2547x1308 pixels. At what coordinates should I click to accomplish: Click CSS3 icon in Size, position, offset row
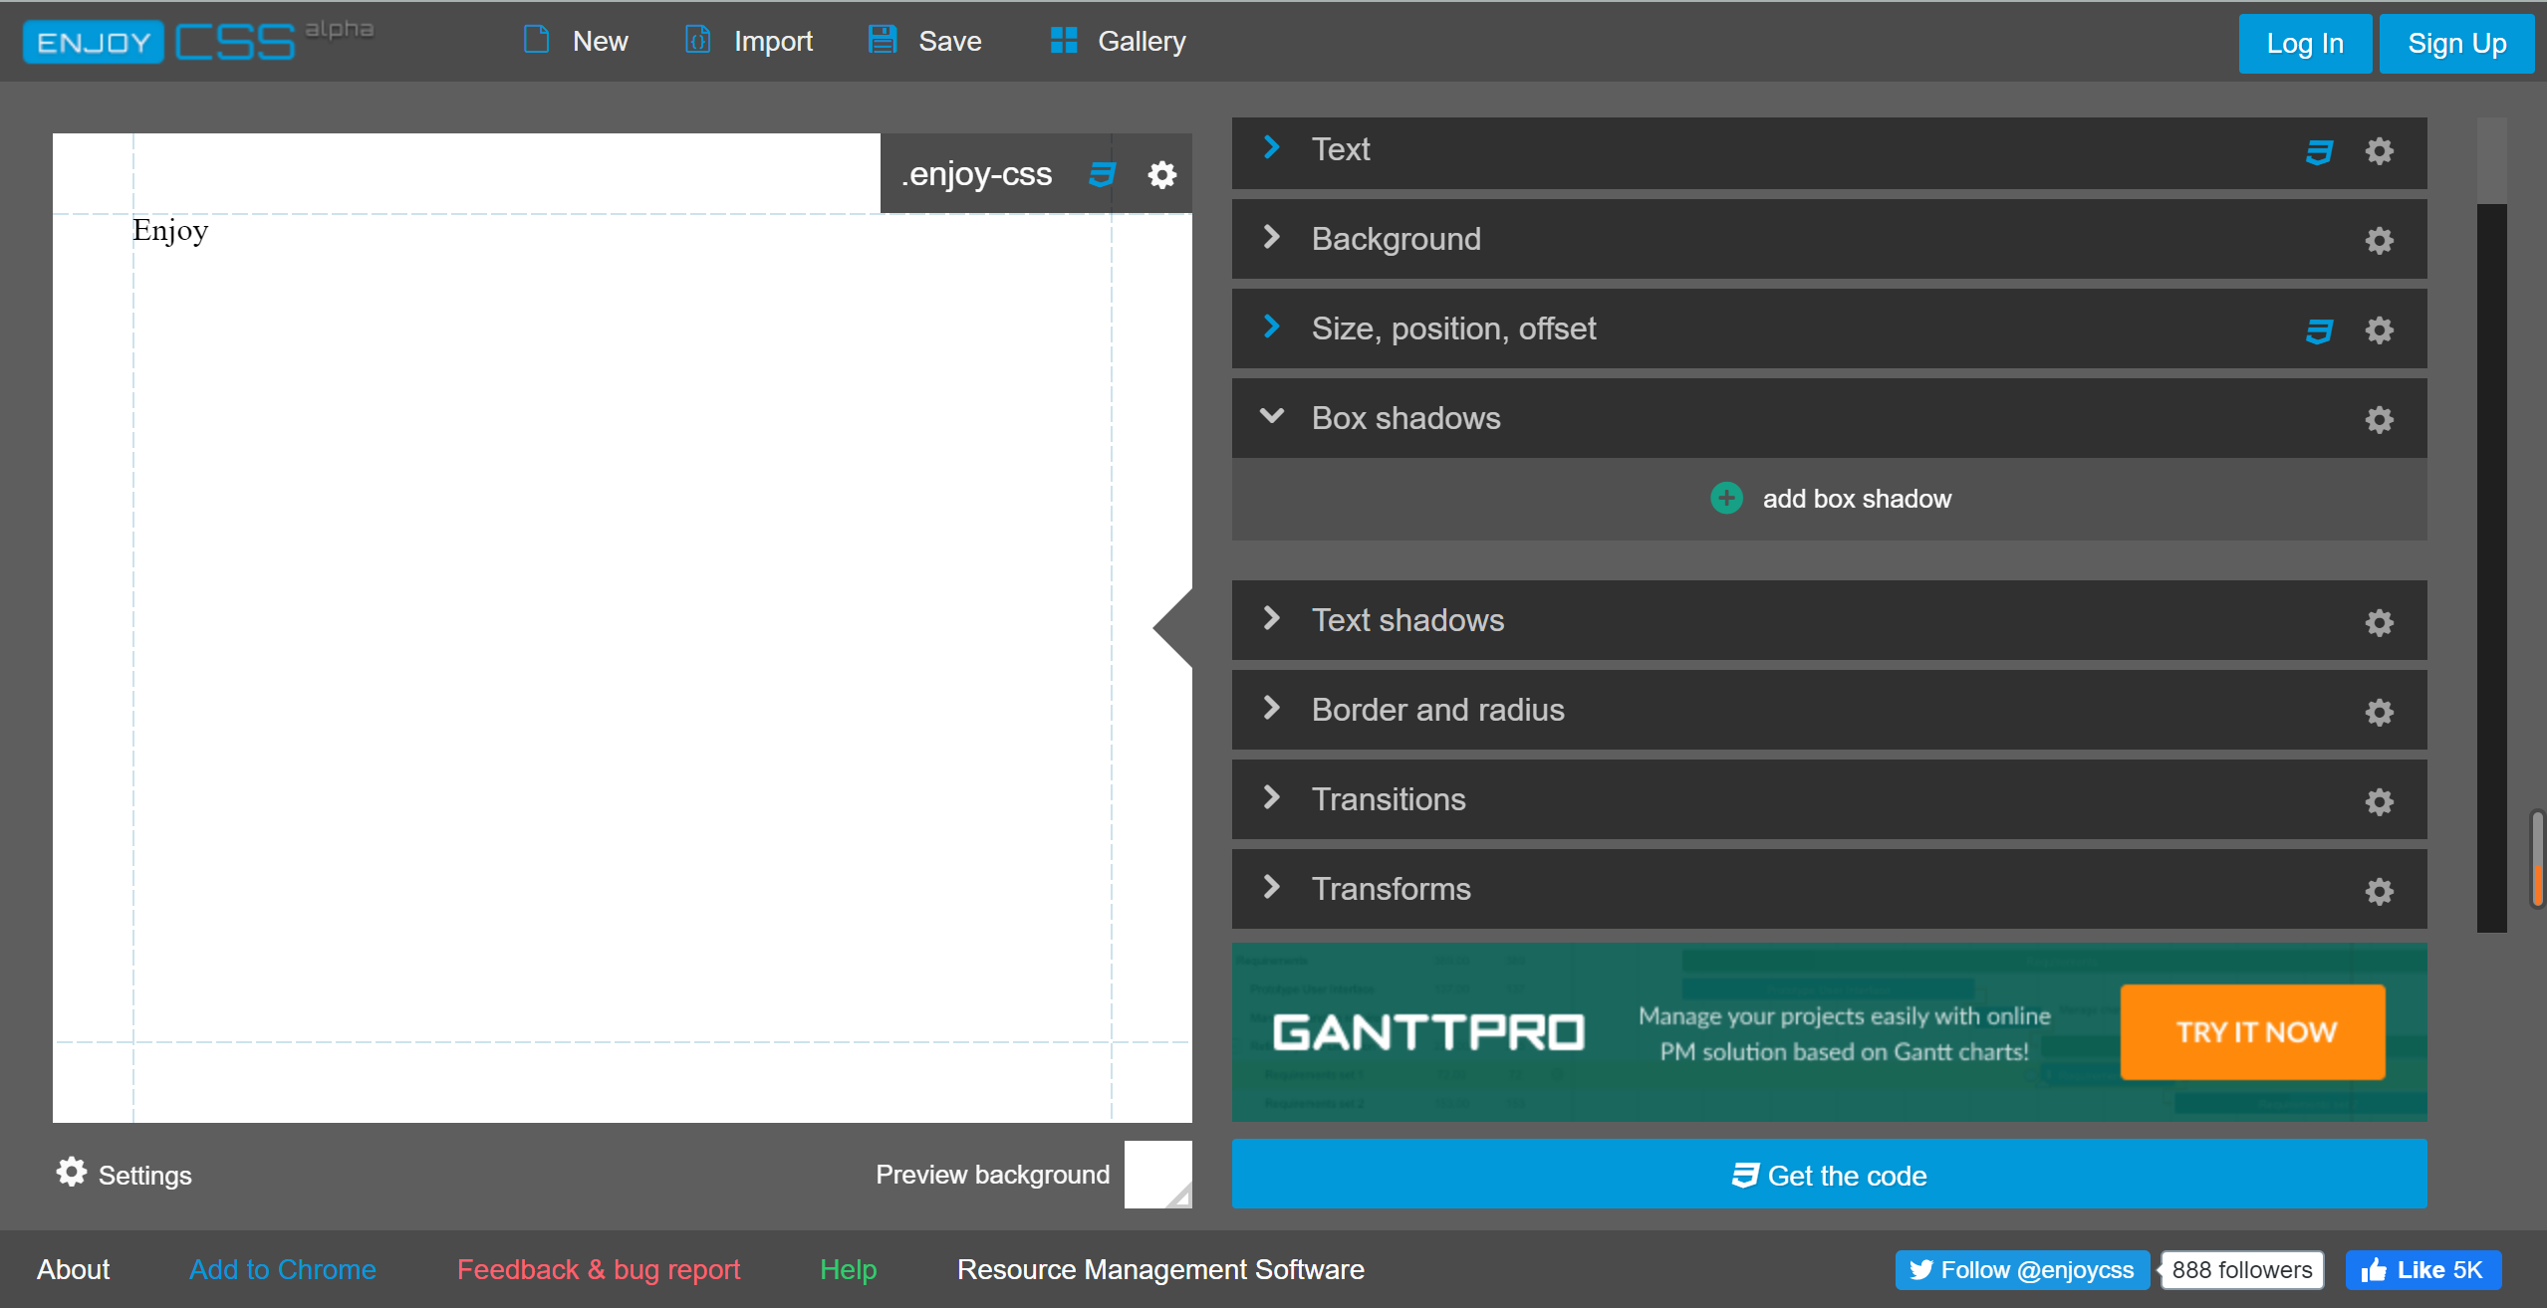pyautogui.click(x=2319, y=330)
